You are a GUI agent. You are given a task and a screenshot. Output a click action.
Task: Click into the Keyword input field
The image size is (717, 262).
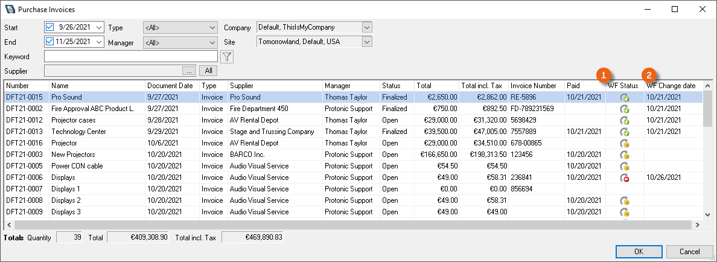click(130, 56)
